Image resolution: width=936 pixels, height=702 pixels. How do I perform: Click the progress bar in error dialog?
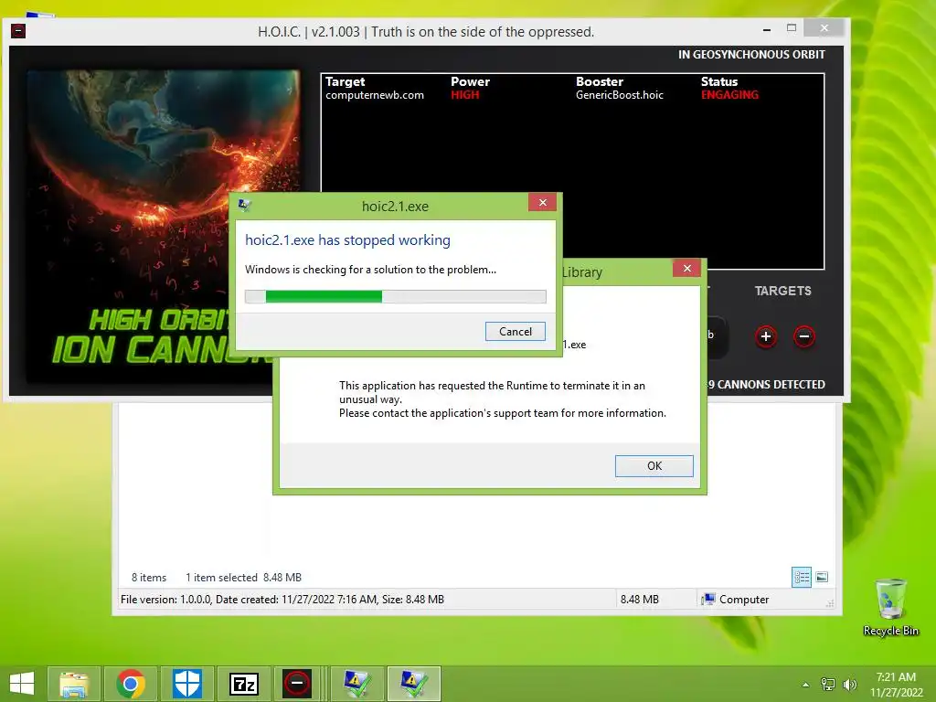[x=395, y=297]
